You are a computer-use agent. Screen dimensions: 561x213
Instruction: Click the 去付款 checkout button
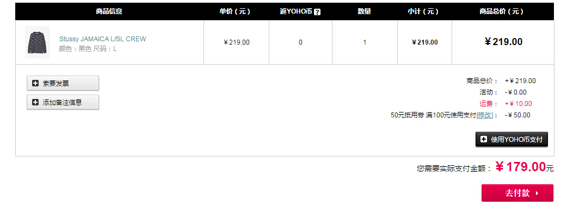pos(517,193)
